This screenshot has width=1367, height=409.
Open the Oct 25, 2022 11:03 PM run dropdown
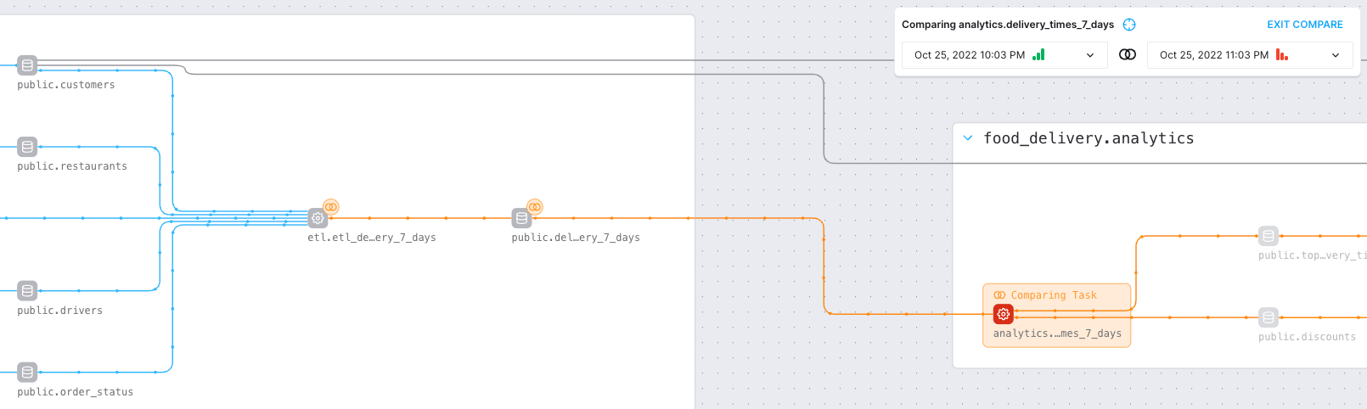point(1250,55)
